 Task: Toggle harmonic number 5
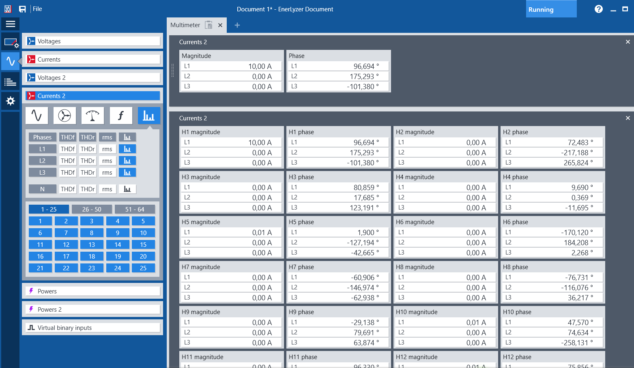pyautogui.click(x=143, y=221)
